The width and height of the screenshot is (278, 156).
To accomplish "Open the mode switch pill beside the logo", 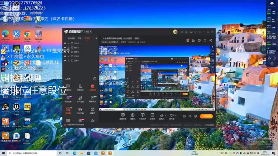I will [88, 32].
